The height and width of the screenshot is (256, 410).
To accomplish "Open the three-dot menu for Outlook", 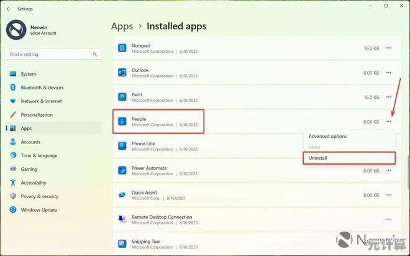I will (389, 73).
